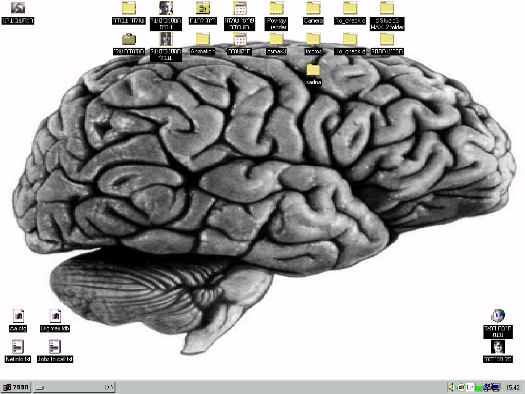
Task: Select the Aa.cfg file icon
Action: pyautogui.click(x=18, y=317)
